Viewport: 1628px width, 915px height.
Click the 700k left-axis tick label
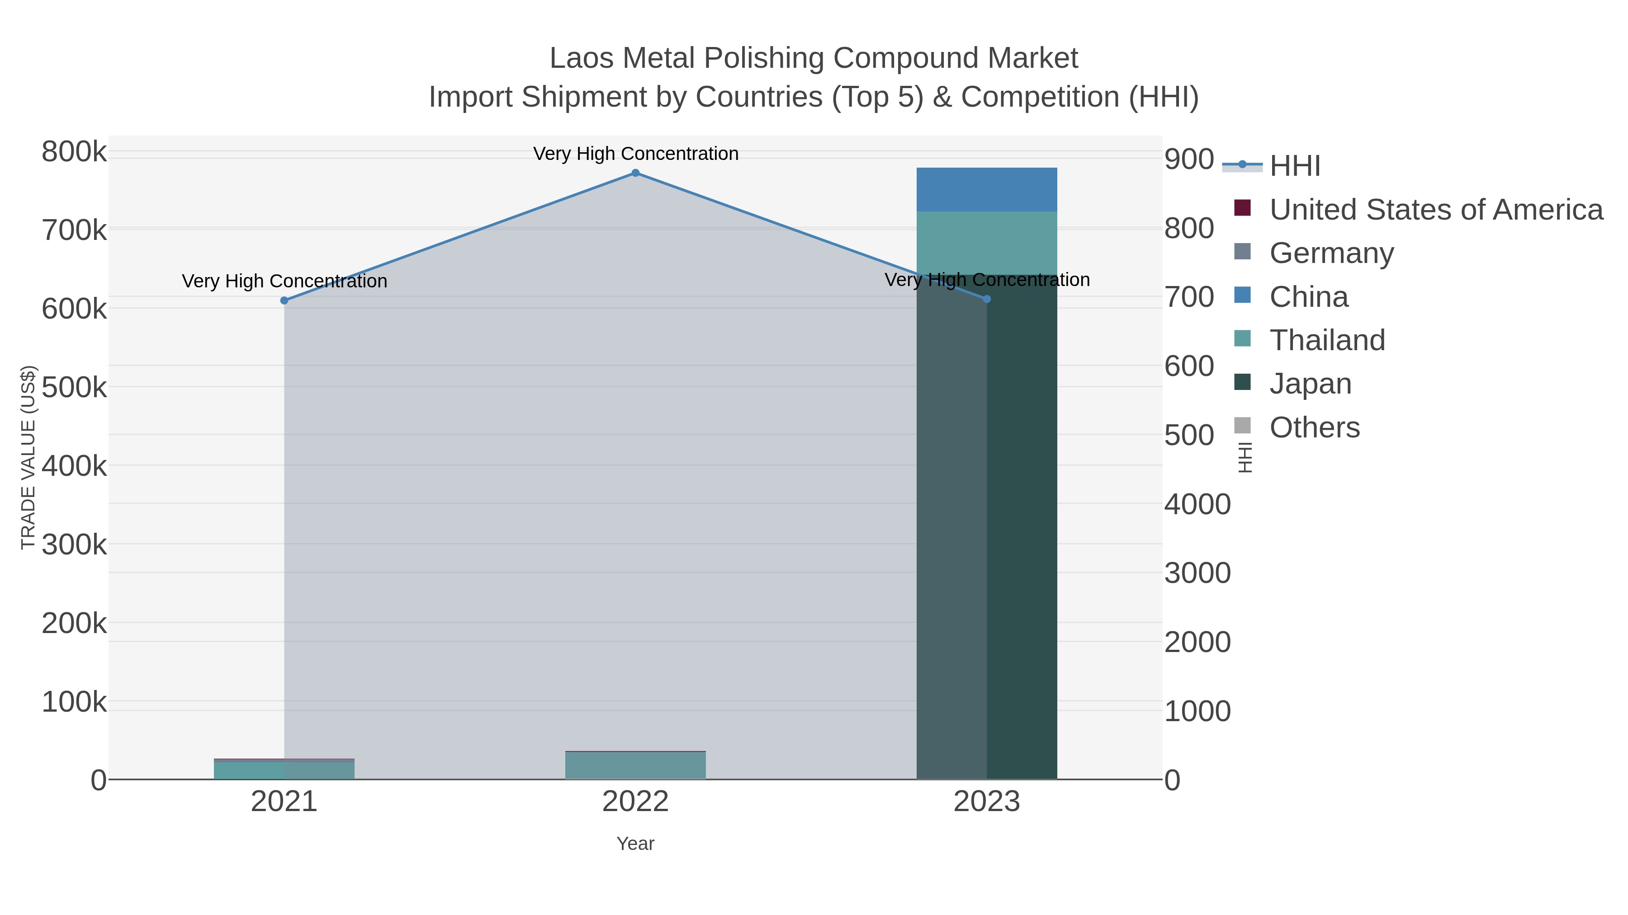pos(74,231)
